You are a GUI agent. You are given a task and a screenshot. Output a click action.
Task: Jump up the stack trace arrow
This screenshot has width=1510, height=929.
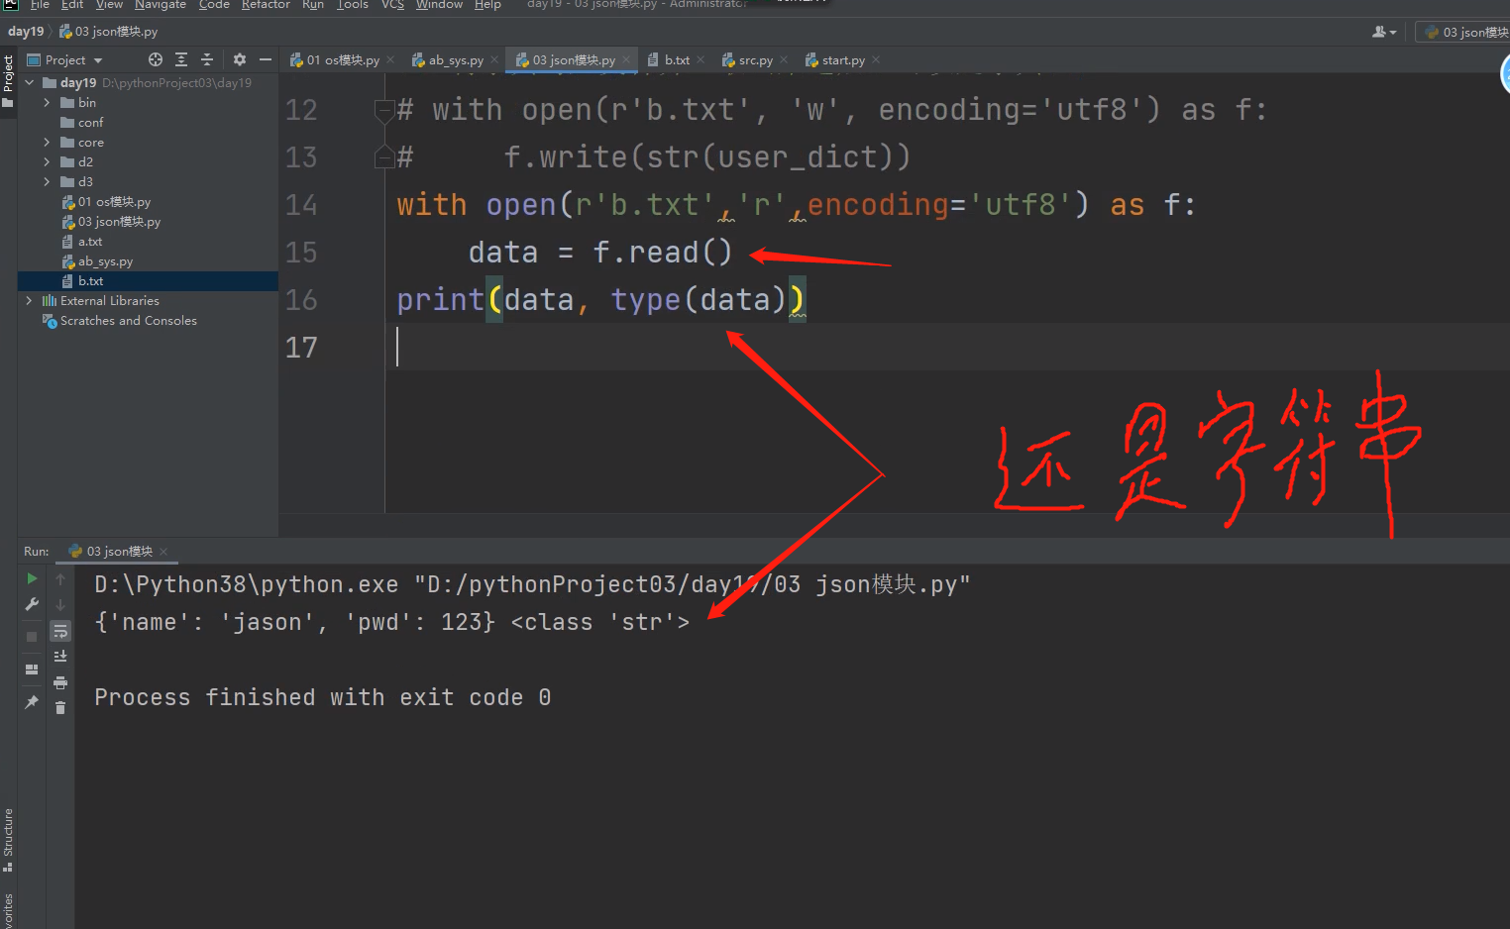click(x=60, y=579)
